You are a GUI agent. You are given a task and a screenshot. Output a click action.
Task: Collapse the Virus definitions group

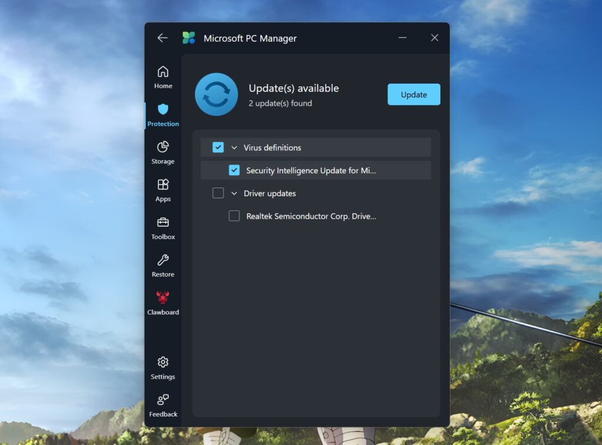point(233,147)
